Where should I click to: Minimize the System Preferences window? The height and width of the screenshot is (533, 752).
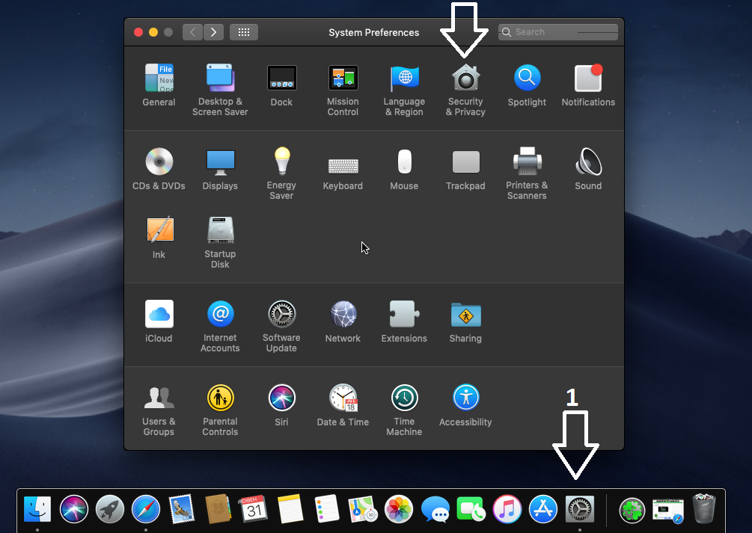[x=153, y=32]
